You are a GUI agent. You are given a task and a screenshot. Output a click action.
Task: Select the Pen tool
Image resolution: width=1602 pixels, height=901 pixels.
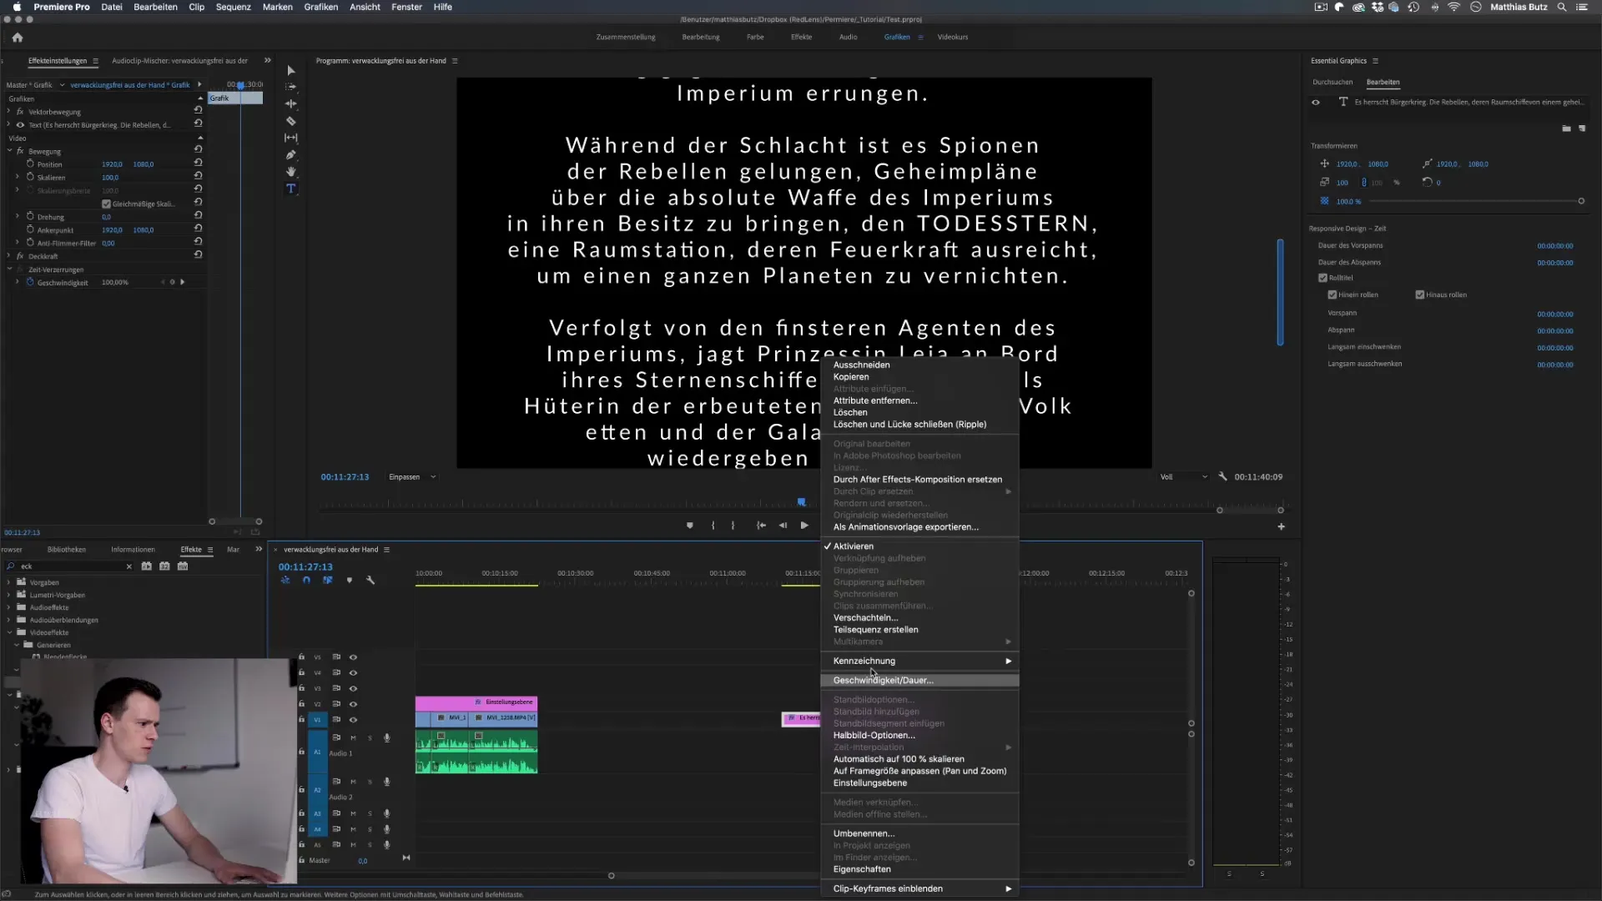pyautogui.click(x=291, y=155)
